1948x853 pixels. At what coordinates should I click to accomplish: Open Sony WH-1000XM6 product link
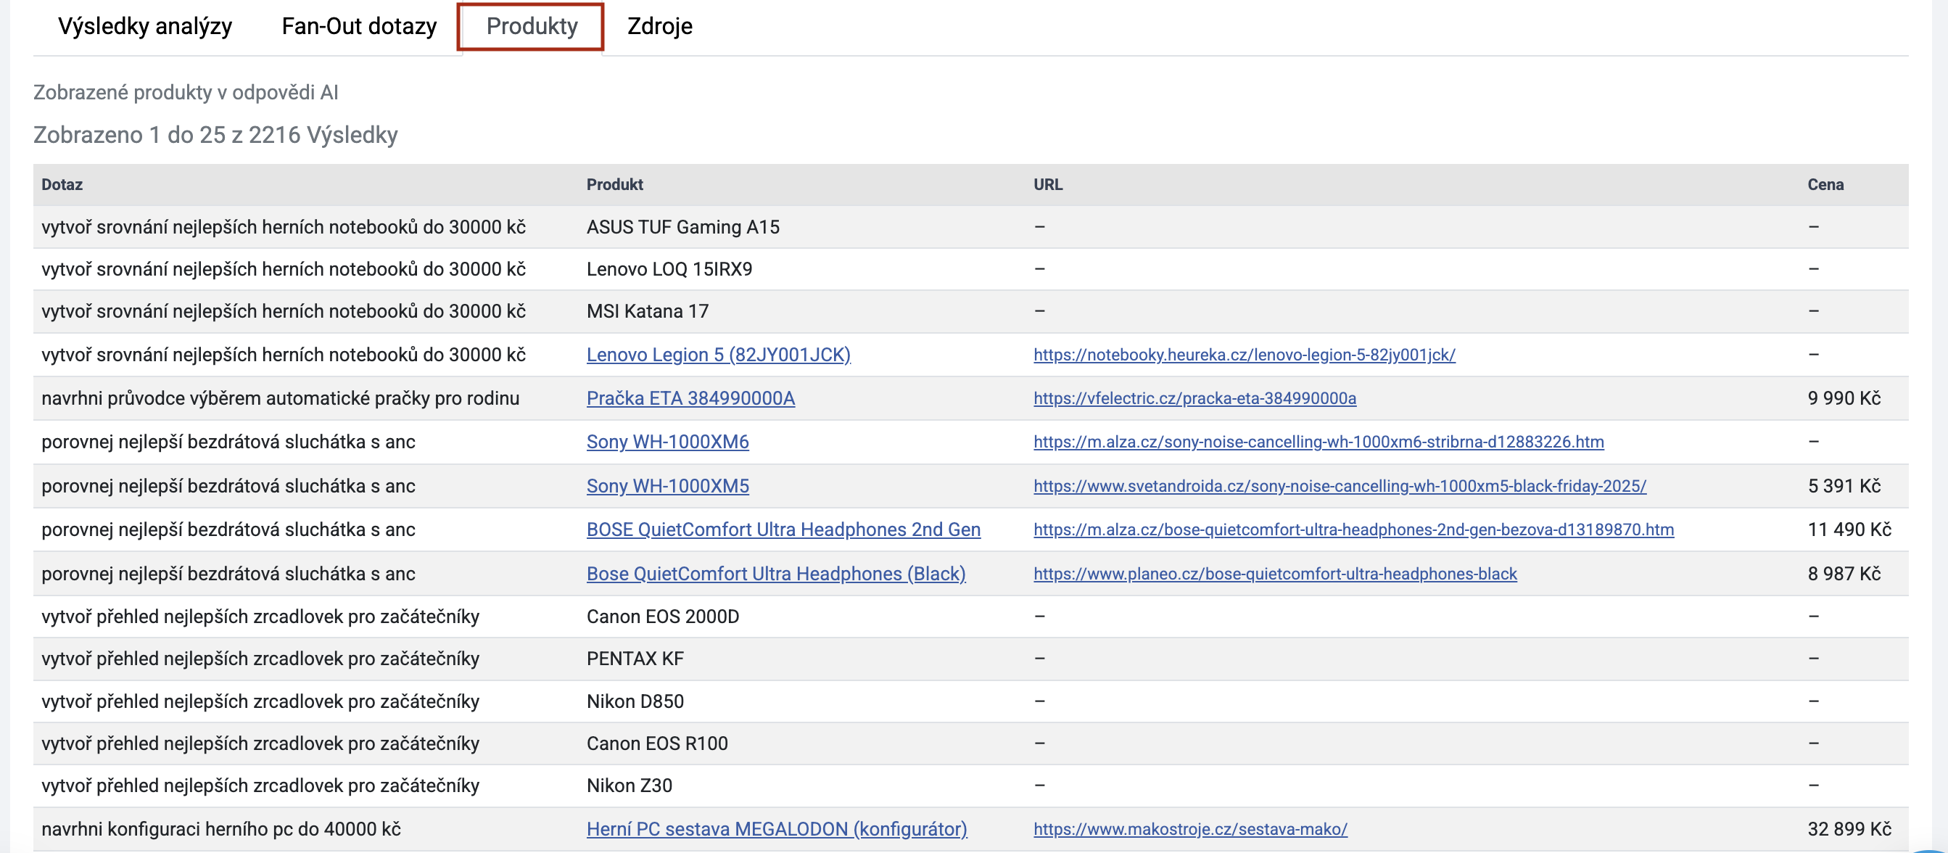click(667, 442)
